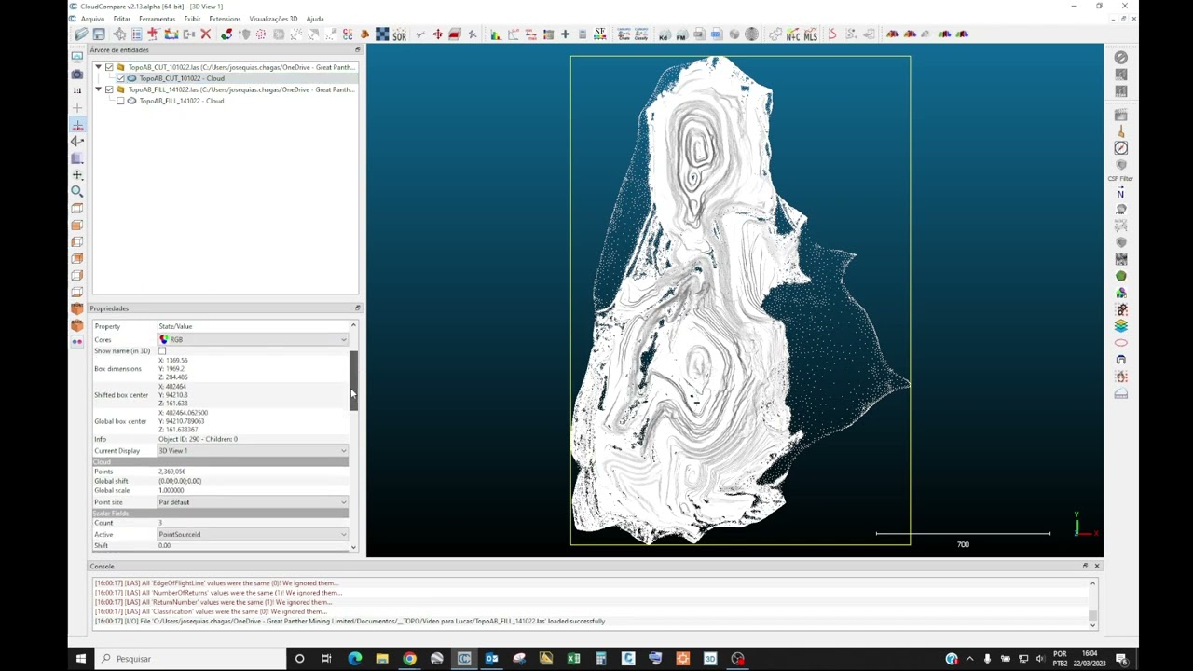The width and height of the screenshot is (1193, 671).
Task: Check the Show name (in 3D) box
Action: pyautogui.click(x=162, y=351)
